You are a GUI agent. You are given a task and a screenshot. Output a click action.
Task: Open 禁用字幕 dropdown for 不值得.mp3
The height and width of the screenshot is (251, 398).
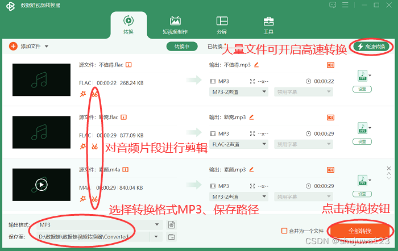point(304,92)
